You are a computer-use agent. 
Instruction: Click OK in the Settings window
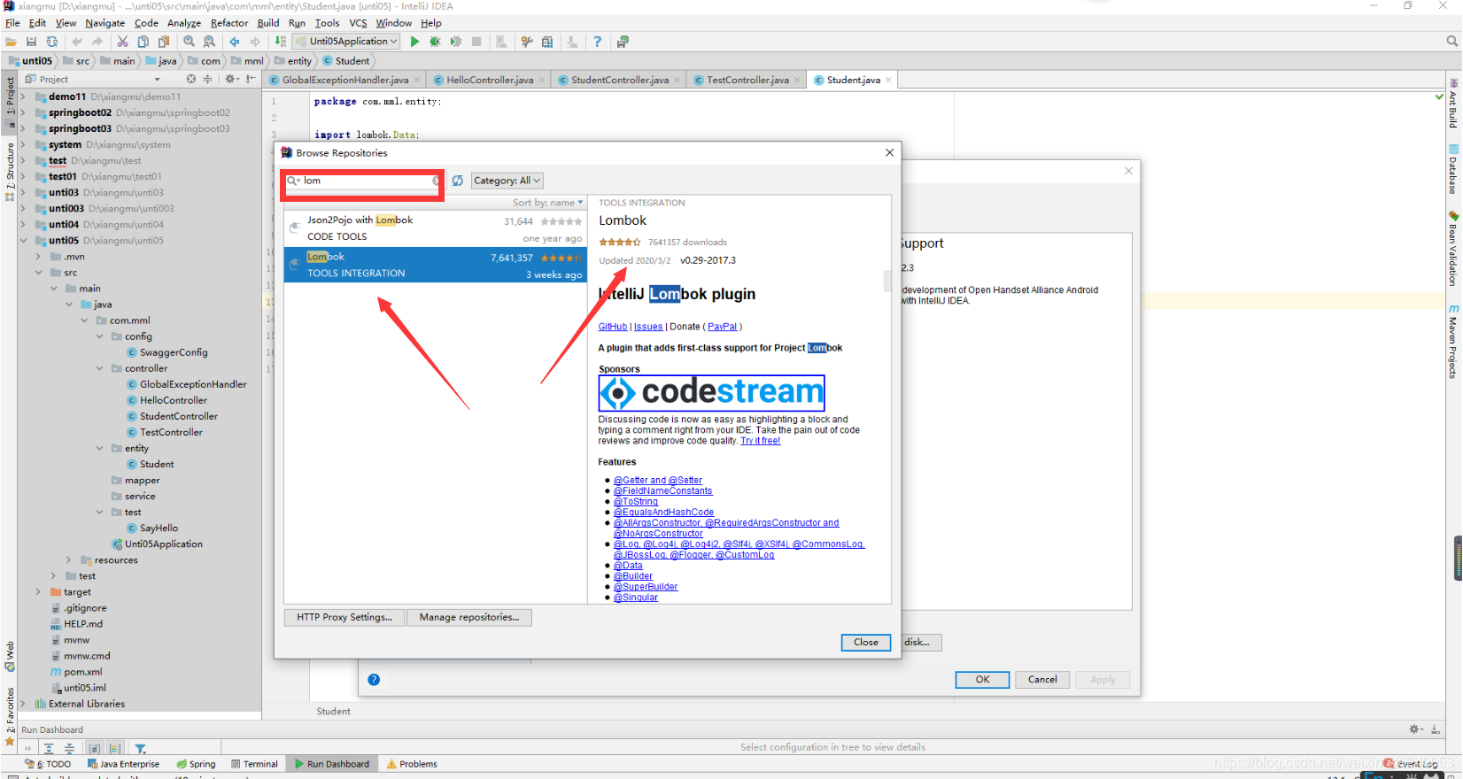pyautogui.click(x=982, y=679)
